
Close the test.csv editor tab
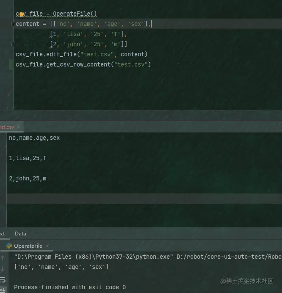tap(19, 127)
